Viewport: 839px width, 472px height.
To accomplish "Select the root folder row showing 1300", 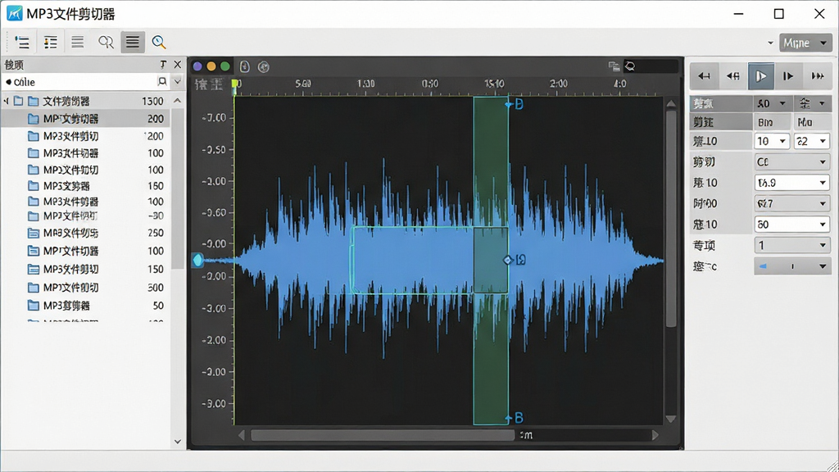I will tap(85, 101).
